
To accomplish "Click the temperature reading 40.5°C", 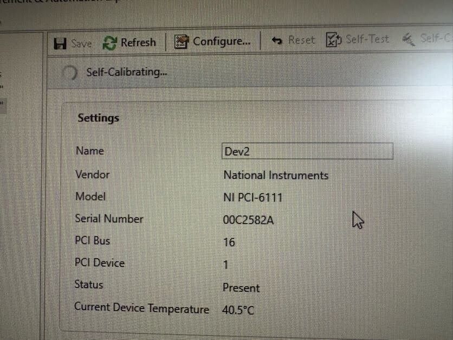I will click(x=238, y=310).
